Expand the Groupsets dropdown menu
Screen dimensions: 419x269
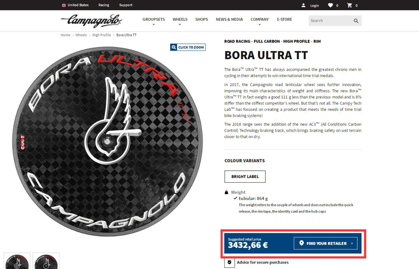click(x=153, y=21)
